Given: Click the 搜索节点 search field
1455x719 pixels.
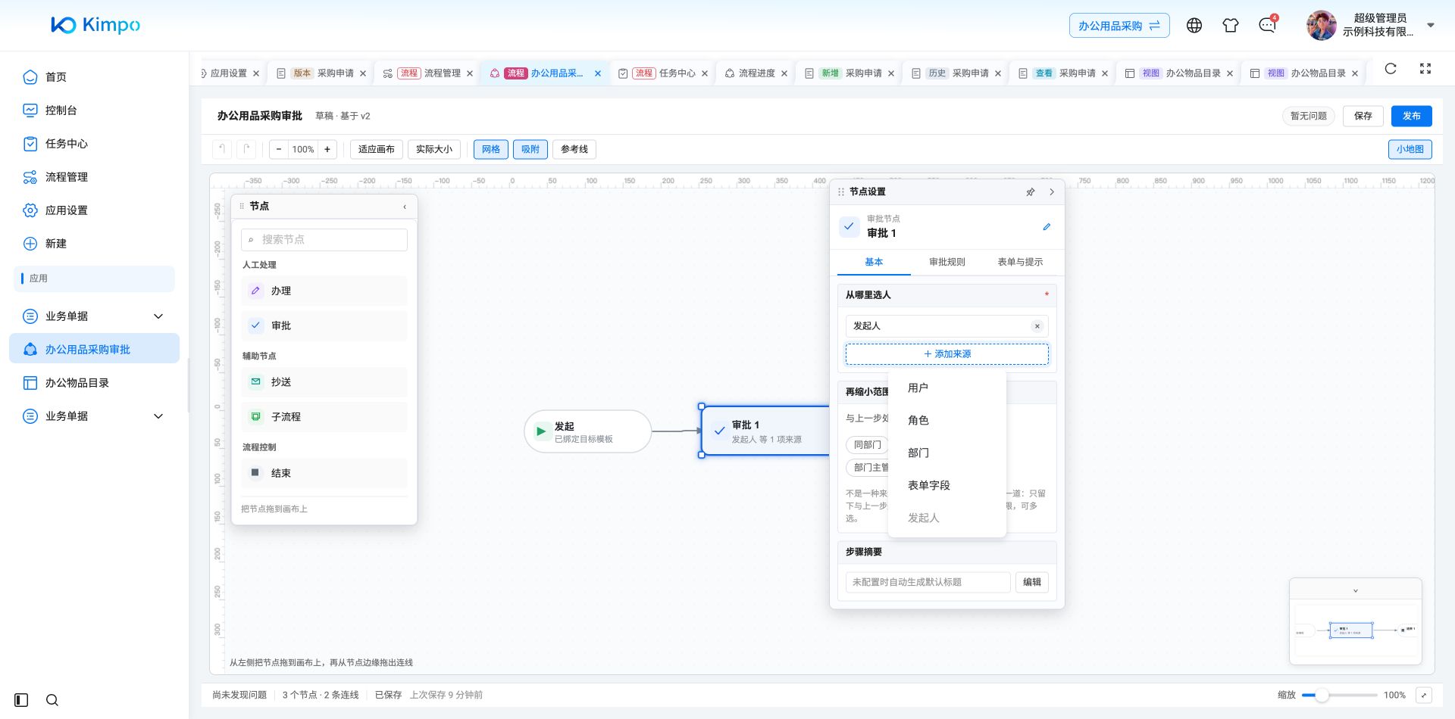Looking at the screenshot, I should coord(324,240).
